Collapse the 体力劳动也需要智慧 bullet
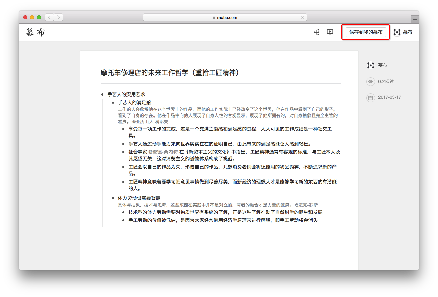This screenshot has height=297, width=438. coord(113,198)
